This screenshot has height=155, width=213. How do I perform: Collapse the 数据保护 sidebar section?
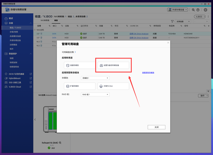[31, 53]
